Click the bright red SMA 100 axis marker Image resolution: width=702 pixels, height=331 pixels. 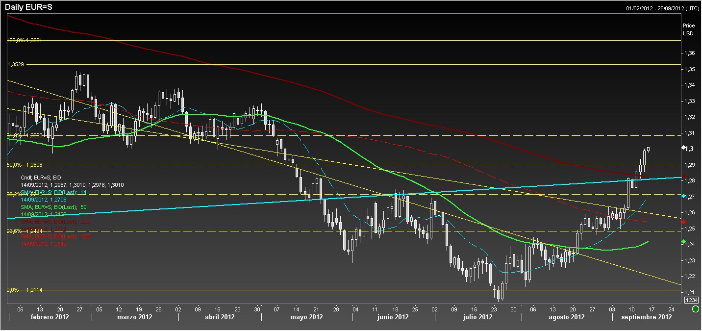[684, 222]
